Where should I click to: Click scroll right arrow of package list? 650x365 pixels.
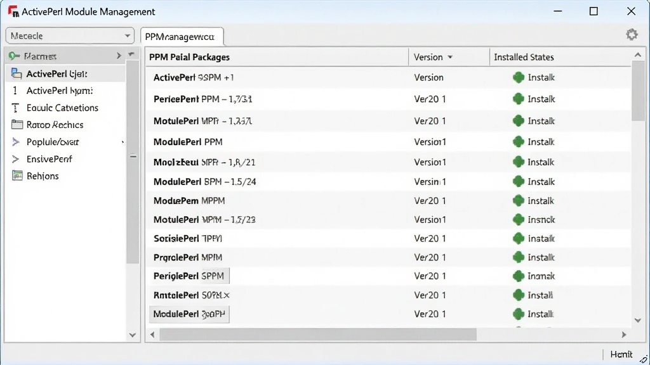624,335
